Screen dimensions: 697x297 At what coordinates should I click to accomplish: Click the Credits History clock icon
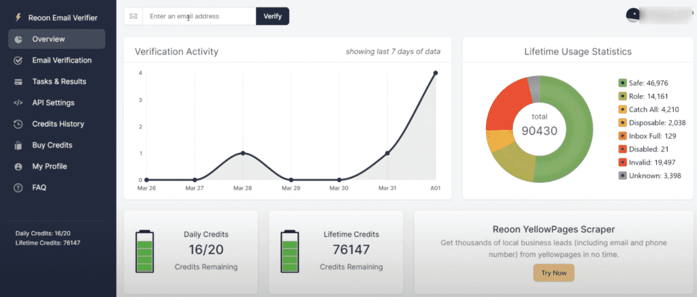18,124
